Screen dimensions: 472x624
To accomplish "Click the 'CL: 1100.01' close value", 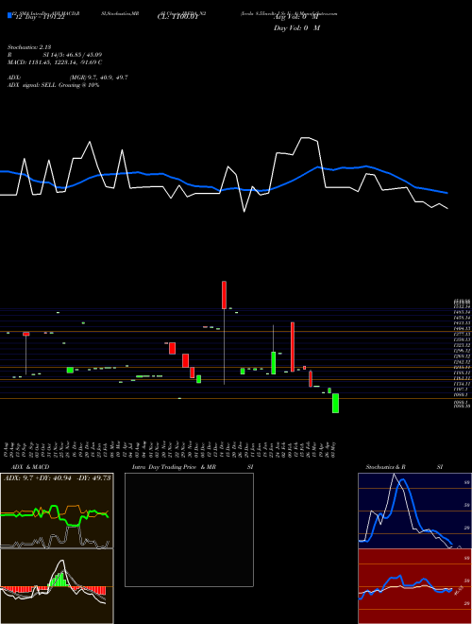I will click(177, 17).
